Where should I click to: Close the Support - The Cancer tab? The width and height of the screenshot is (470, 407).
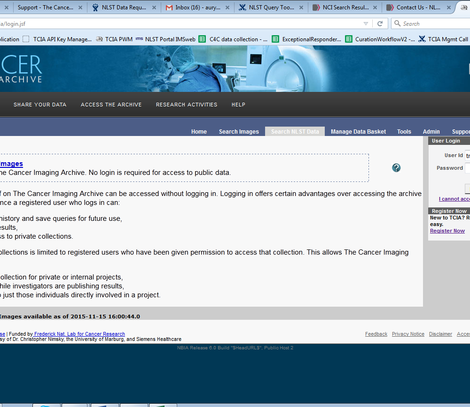point(80,8)
